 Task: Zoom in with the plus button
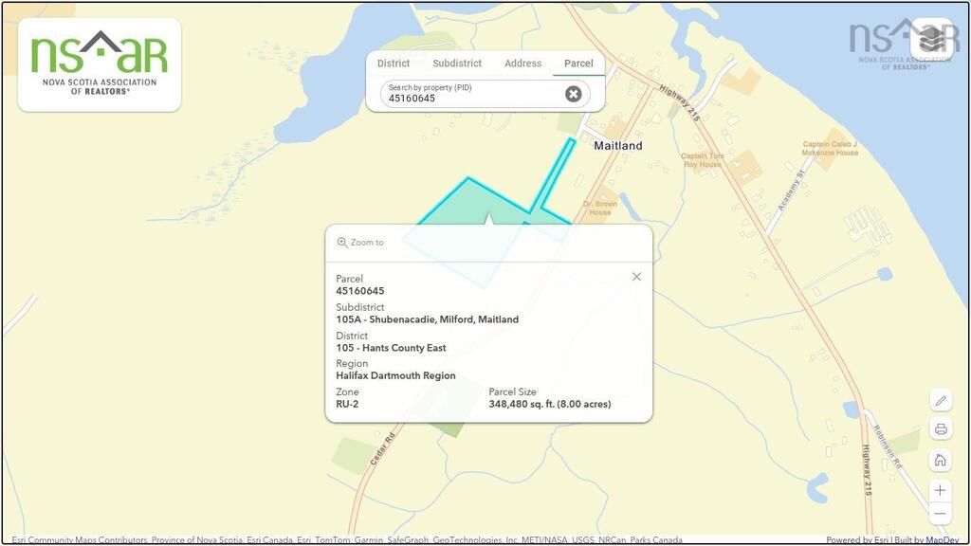click(x=940, y=490)
